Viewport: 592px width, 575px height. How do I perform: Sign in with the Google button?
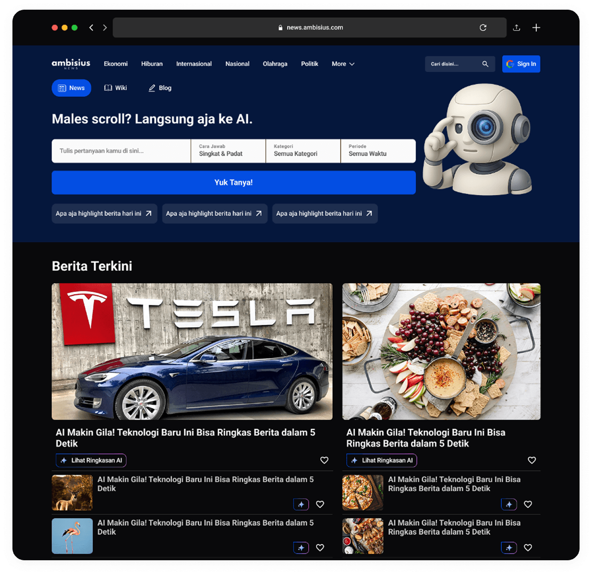(x=521, y=64)
